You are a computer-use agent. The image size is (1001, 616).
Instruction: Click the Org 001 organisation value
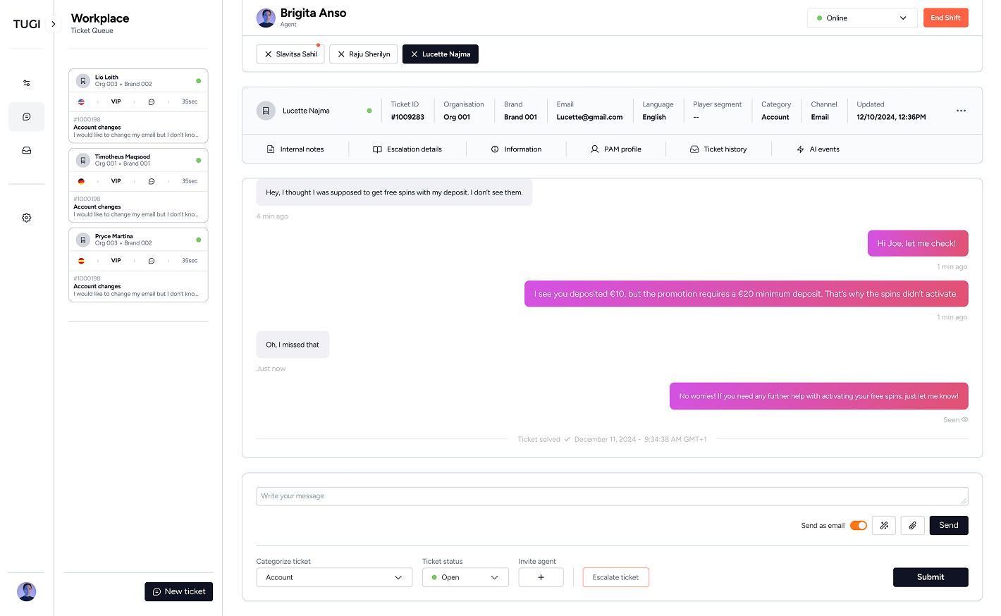(457, 118)
